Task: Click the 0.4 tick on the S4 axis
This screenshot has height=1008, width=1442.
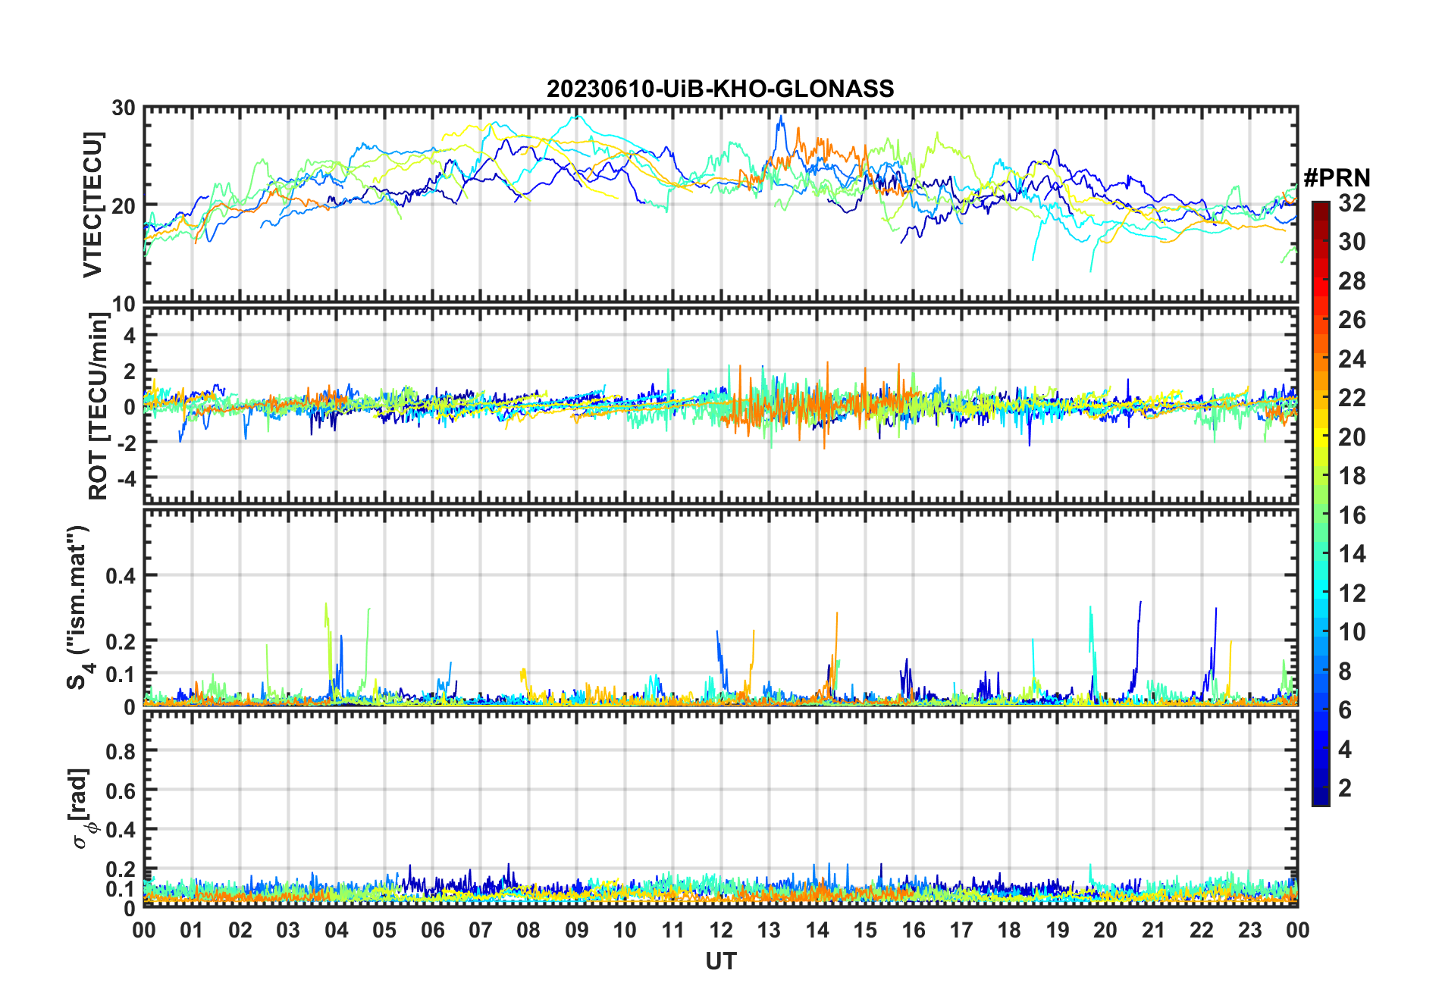Action: tap(122, 576)
